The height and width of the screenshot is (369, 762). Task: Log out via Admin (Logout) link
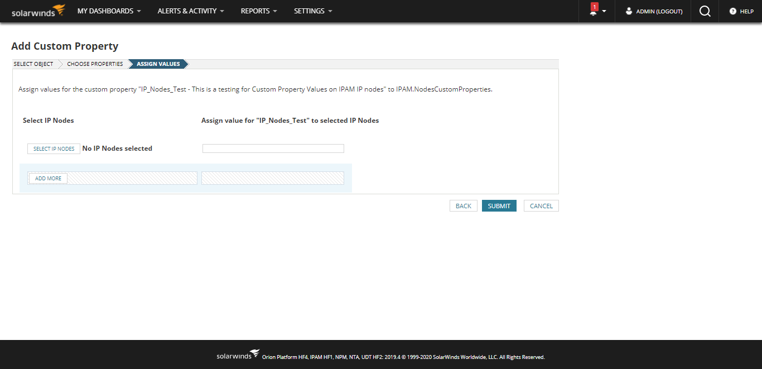pyautogui.click(x=659, y=11)
